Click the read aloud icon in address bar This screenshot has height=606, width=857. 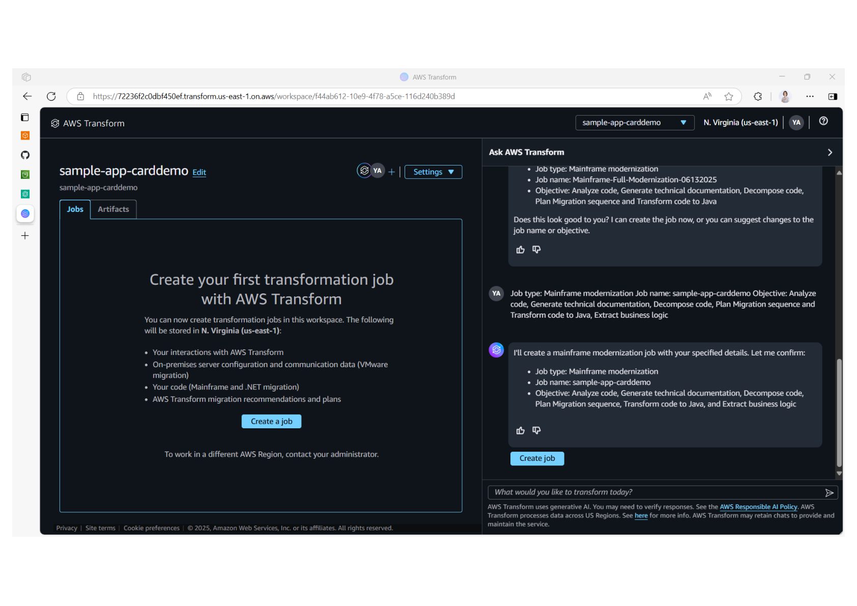point(707,96)
